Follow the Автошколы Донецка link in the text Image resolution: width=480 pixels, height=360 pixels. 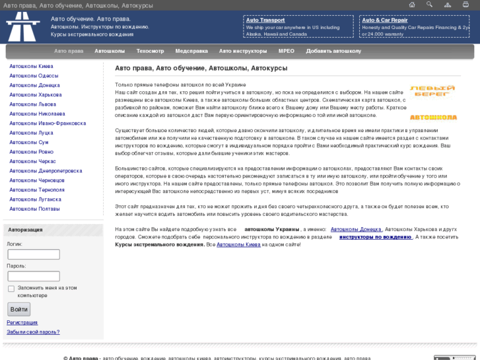356,229
